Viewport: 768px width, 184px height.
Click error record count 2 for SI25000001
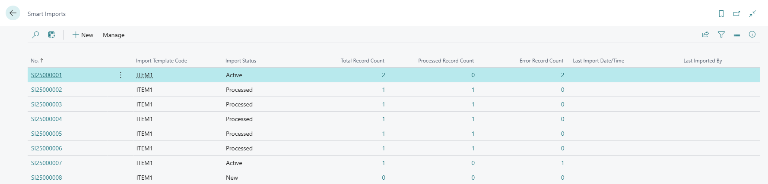(562, 75)
